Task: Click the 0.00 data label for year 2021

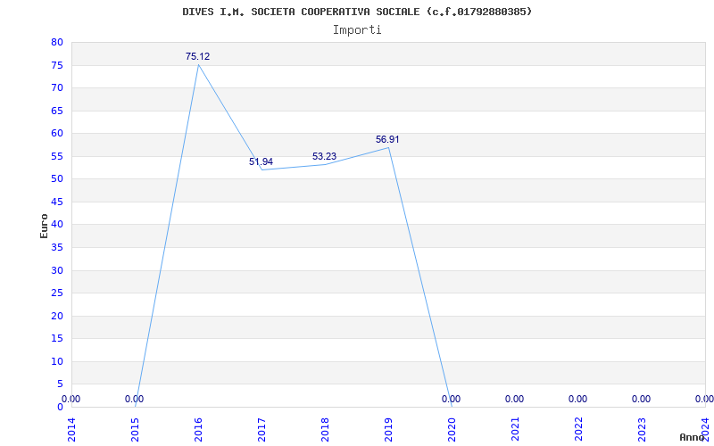Action: (x=515, y=399)
